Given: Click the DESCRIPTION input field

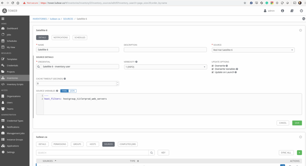Looking at the screenshot, I should pyautogui.click(x=165, y=50).
